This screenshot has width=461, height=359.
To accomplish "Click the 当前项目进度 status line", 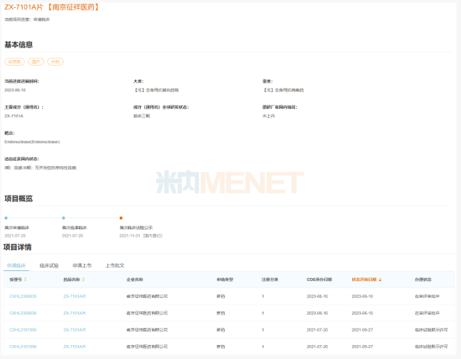I will tap(27, 19).
